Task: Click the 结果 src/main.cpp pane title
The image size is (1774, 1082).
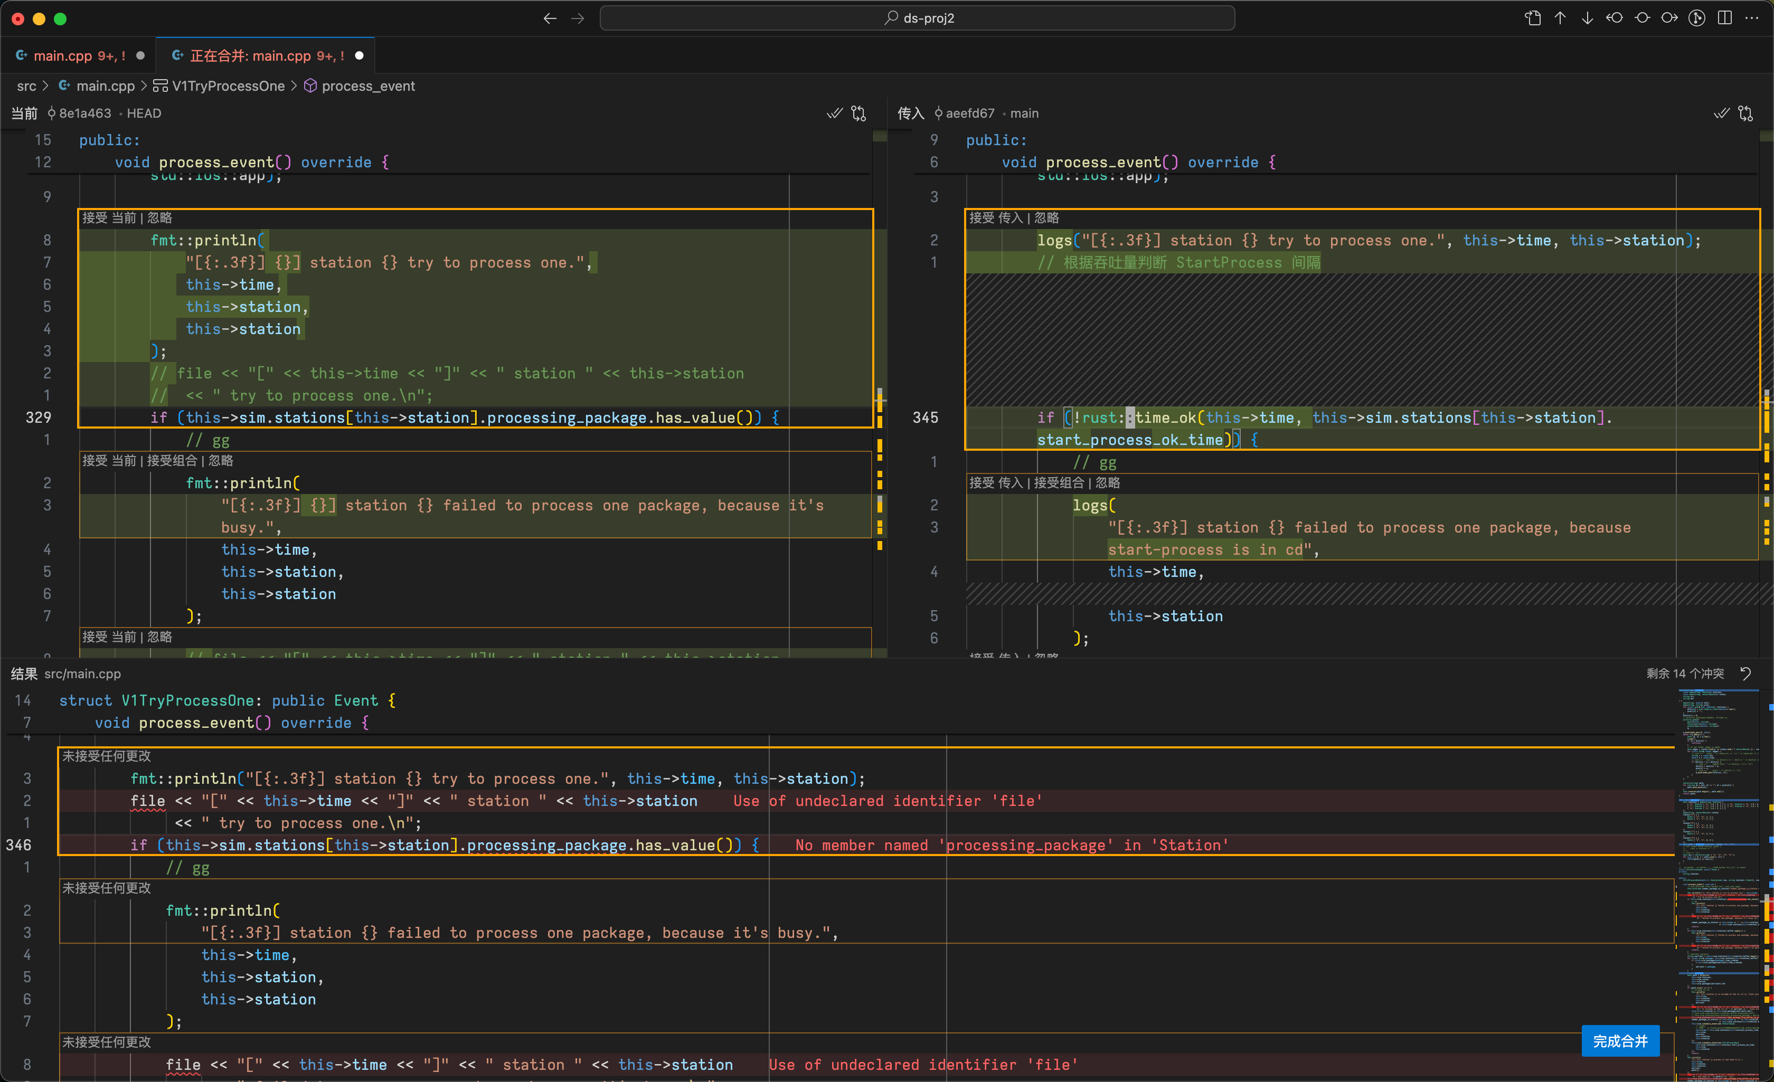Action: tap(65, 674)
